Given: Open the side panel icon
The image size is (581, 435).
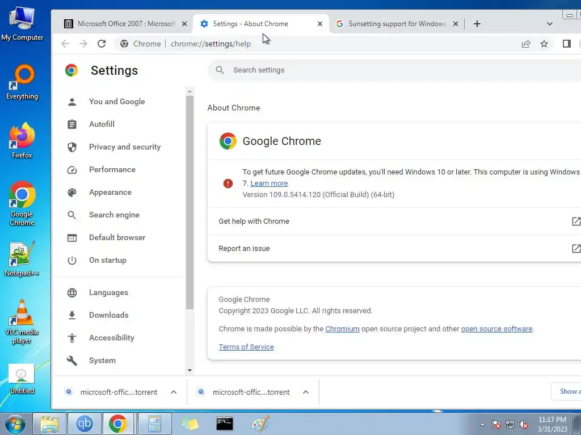Looking at the screenshot, I should click(x=567, y=44).
